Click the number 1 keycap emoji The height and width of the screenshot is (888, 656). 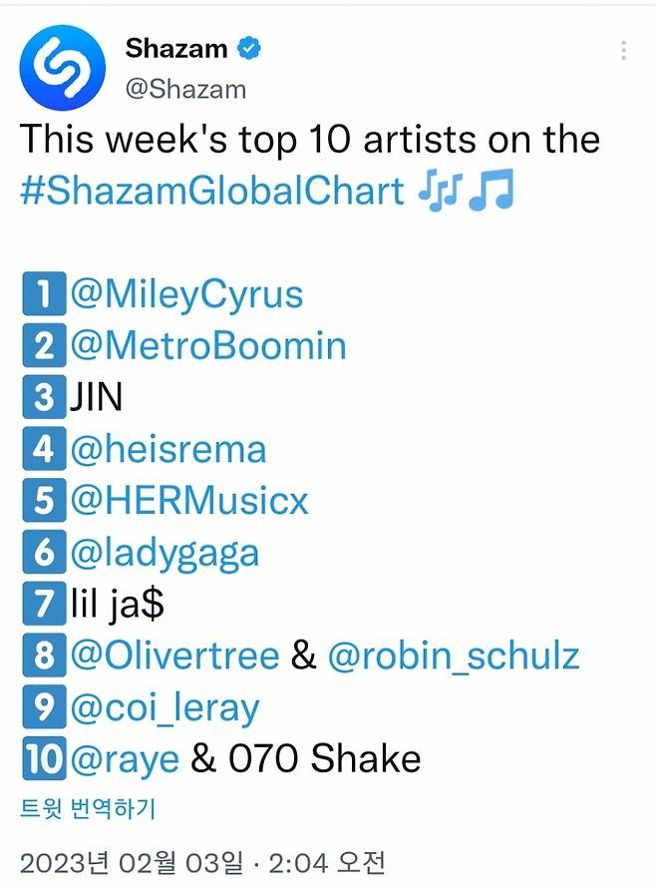pyautogui.click(x=43, y=294)
